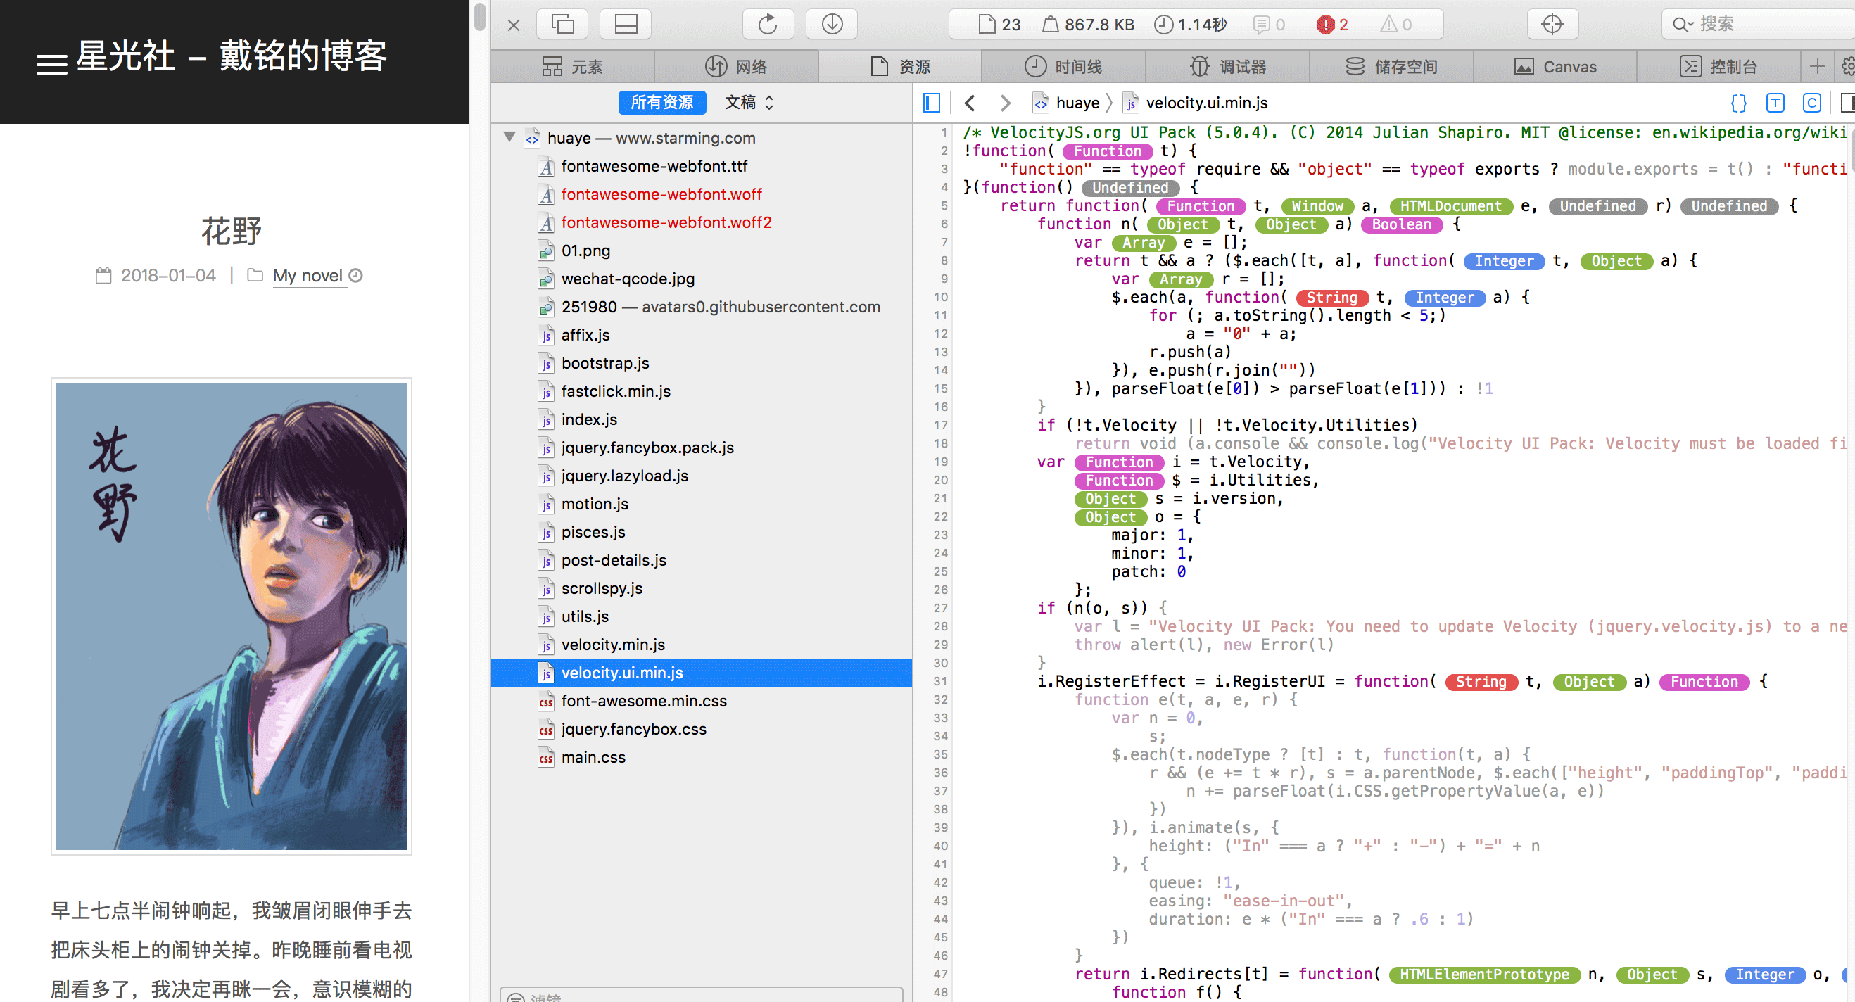
Task: Click the blog title 星光社 – 戴铭的博客
Action: (x=231, y=56)
